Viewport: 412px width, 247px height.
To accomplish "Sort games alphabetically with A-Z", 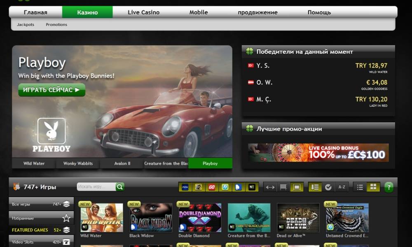I will [342, 187].
